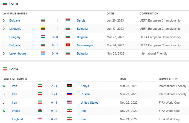Click the United States flag icon
Screen dimensions: 189x123
(x=69, y=102)
